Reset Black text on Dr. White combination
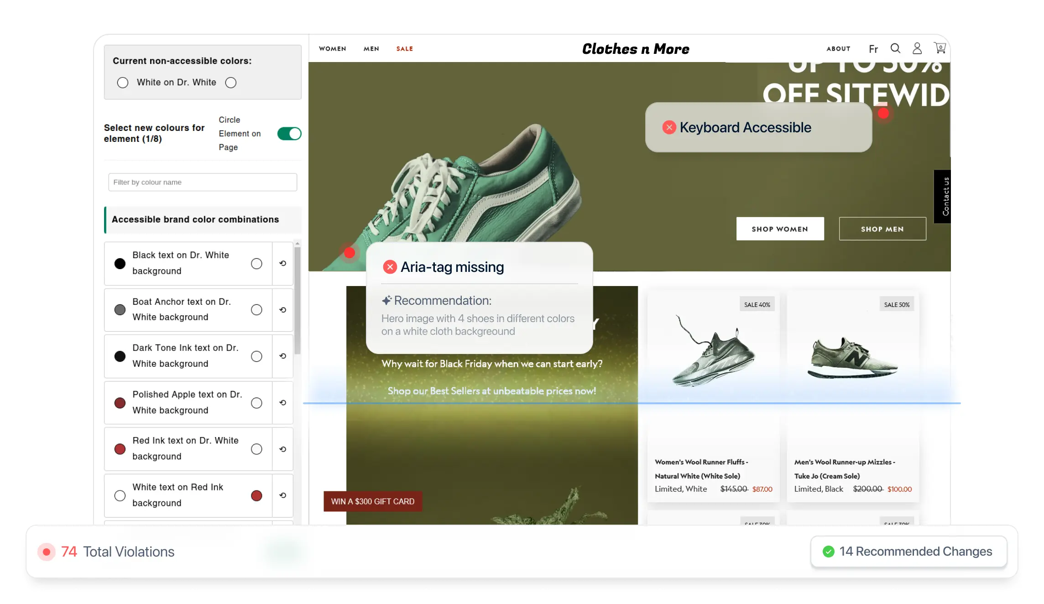Viewport: 1044px width, 604px height. [283, 263]
